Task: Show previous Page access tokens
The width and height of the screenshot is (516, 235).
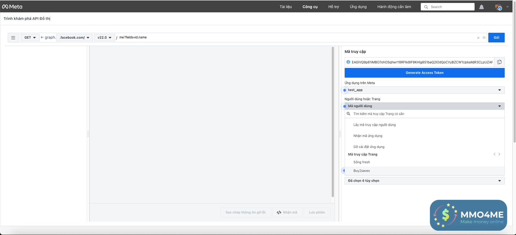Action: (494, 154)
